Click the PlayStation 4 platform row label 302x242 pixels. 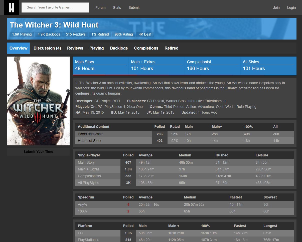pyautogui.click(x=88, y=240)
